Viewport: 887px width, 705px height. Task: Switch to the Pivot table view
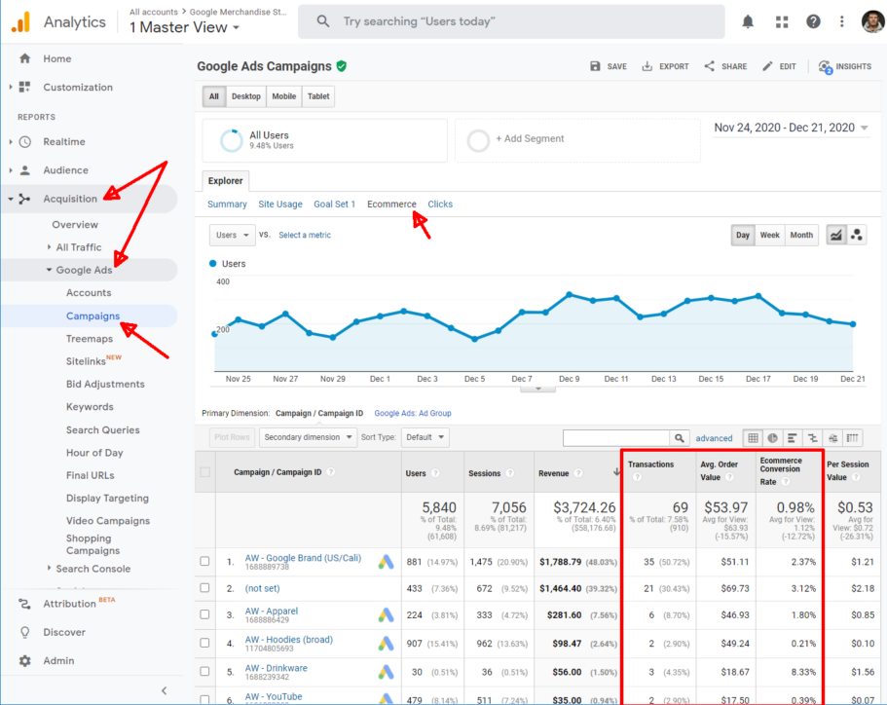[854, 437]
